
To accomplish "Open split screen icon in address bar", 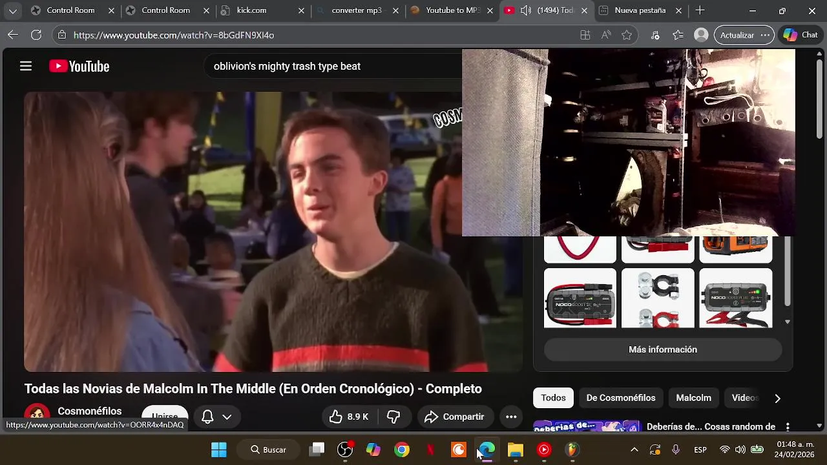I will click(x=585, y=35).
